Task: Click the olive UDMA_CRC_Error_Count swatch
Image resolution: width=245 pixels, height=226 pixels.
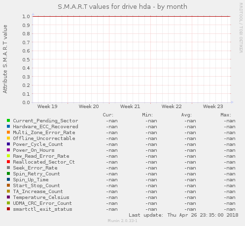Action: point(8,203)
